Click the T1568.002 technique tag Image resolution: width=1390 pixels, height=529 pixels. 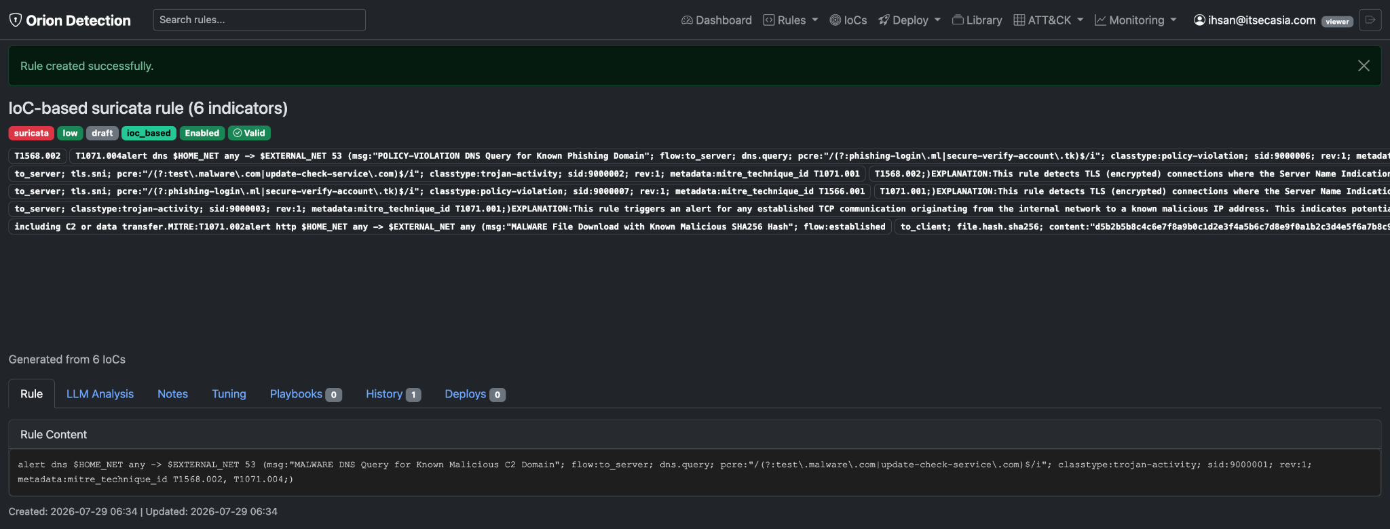click(37, 156)
